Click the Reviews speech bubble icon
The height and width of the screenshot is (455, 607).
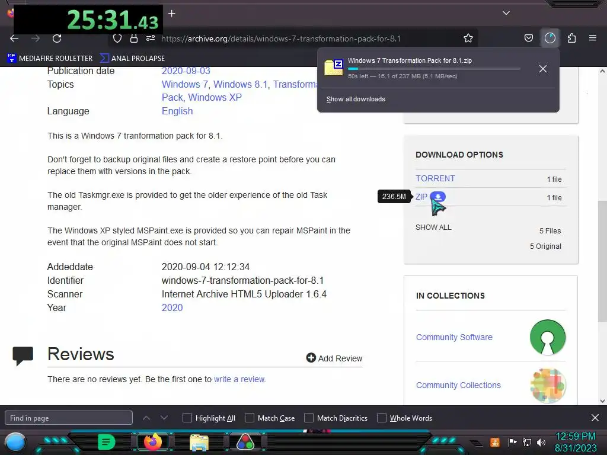click(23, 356)
